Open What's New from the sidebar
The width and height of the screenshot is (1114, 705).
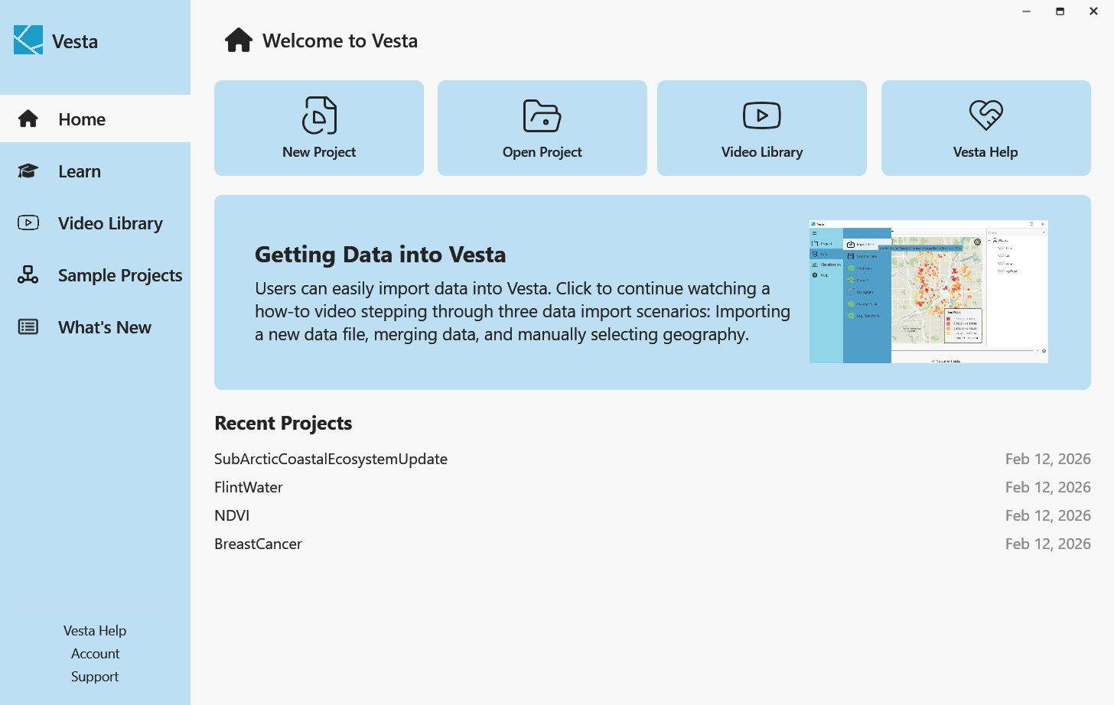[x=105, y=327]
